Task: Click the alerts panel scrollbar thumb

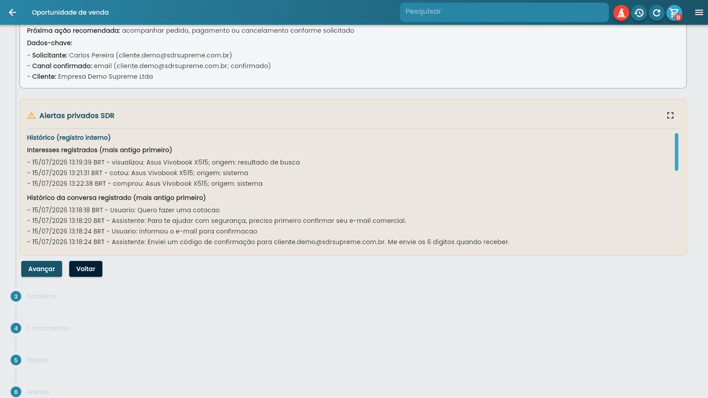Action: (x=677, y=152)
